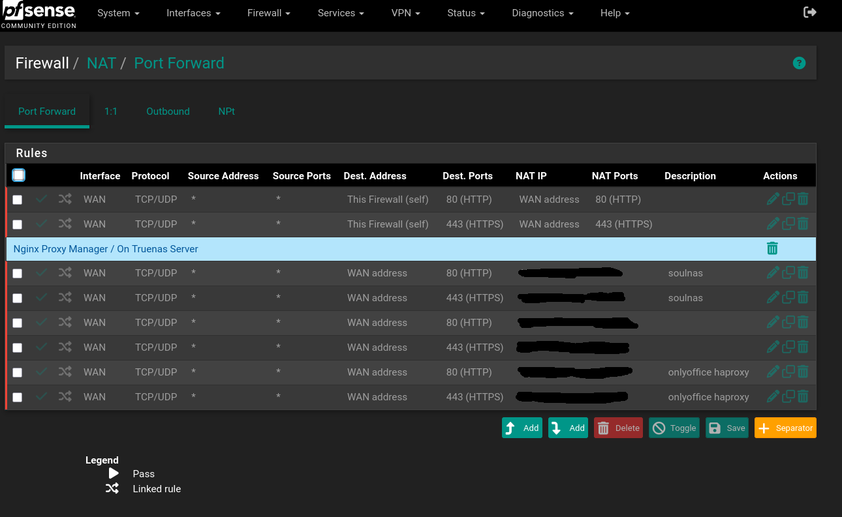Viewport: 842px width, 517px height.
Task: Click the help question mark icon
Action: coord(799,63)
